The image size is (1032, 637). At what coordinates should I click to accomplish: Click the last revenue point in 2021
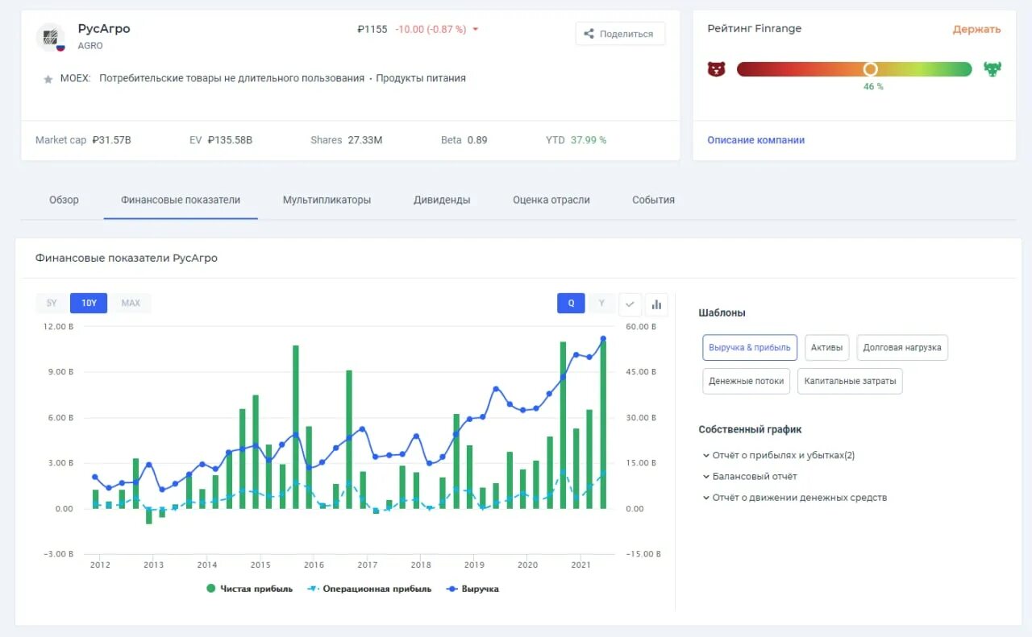point(603,339)
